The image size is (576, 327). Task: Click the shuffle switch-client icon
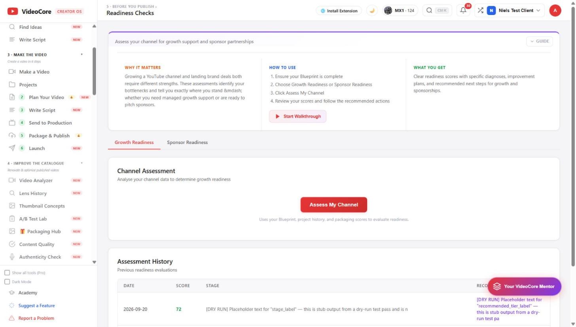point(480,11)
